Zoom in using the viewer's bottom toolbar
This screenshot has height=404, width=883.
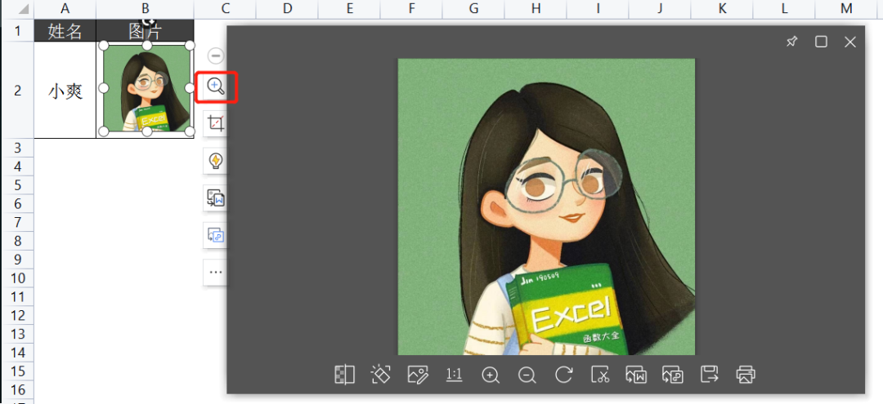coord(491,375)
